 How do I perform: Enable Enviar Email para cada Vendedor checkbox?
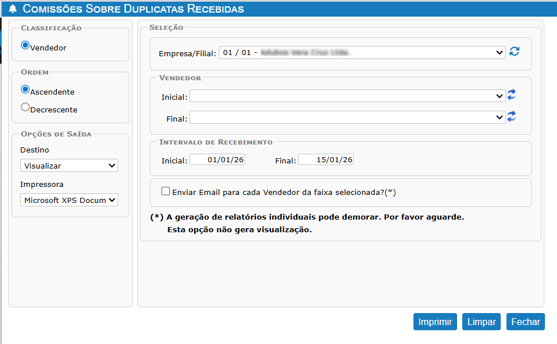click(x=166, y=191)
